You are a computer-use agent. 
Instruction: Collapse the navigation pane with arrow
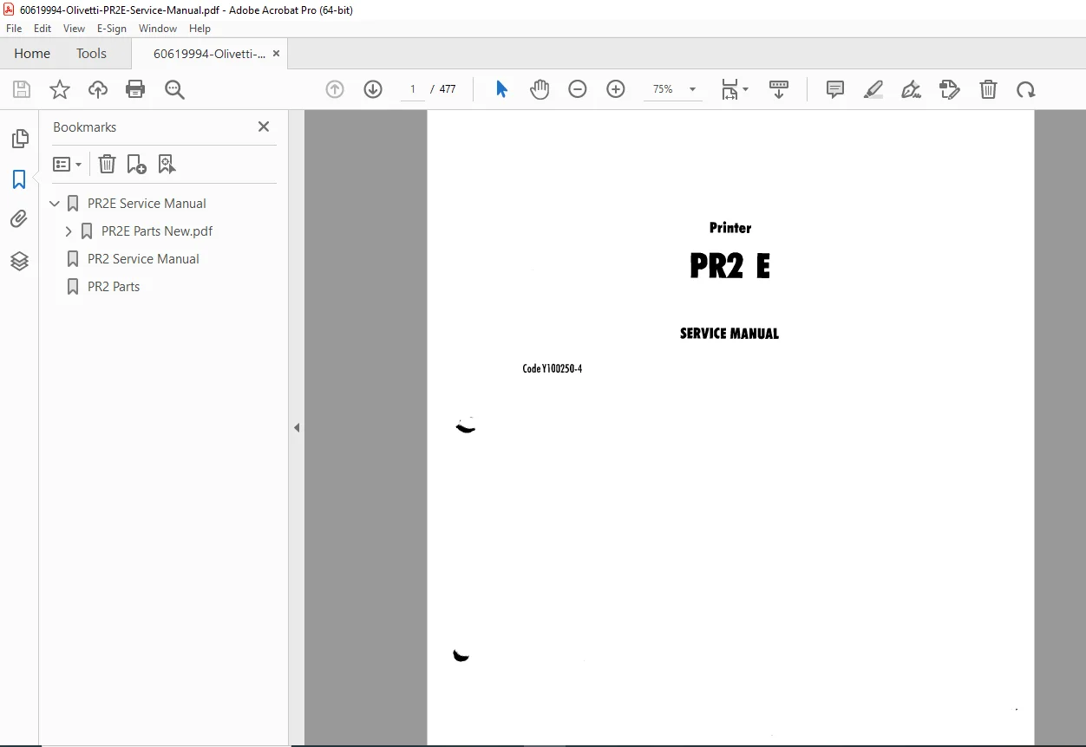[297, 427]
